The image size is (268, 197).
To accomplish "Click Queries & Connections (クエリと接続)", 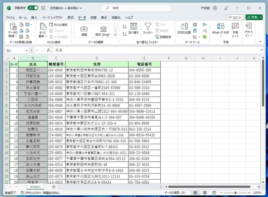I will tap(58, 25).
